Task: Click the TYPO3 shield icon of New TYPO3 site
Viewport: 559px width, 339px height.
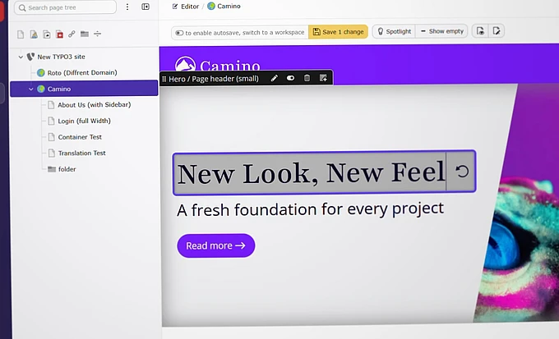Action: (x=30, y=57)
